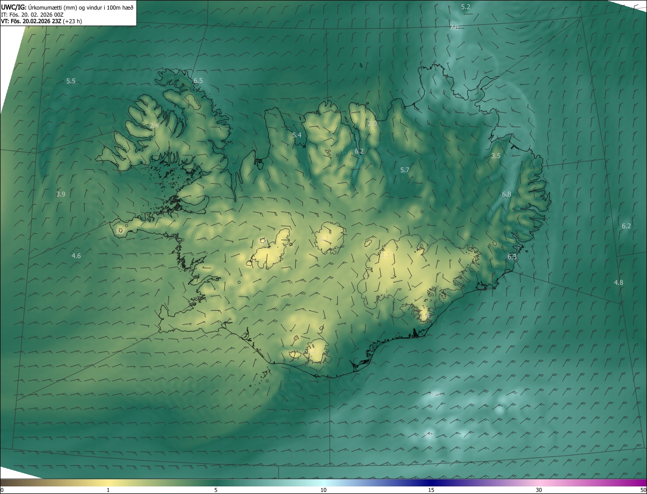Click the VT valid time line 23Z

(41, 21)
